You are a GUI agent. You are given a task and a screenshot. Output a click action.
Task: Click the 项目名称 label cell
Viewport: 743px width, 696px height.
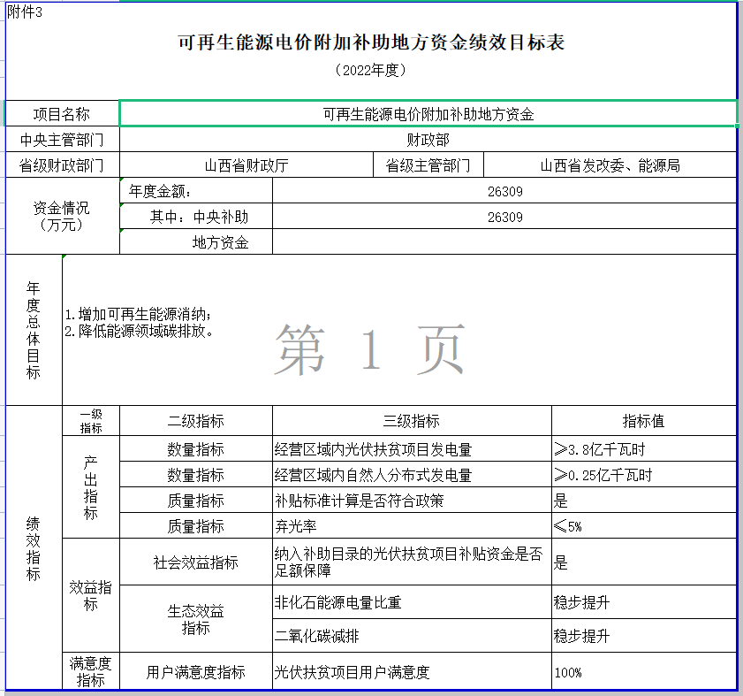coord(62,114)
